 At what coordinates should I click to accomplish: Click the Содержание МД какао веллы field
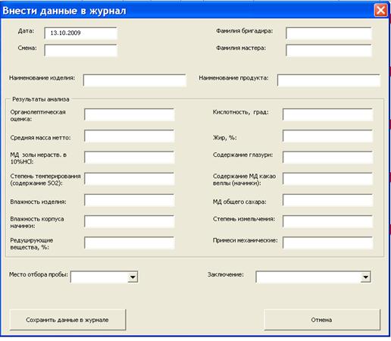pos(327,179)
